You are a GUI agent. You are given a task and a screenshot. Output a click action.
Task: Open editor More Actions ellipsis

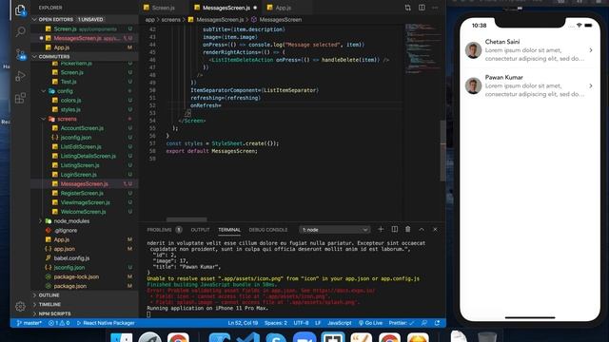coord(435,8)
